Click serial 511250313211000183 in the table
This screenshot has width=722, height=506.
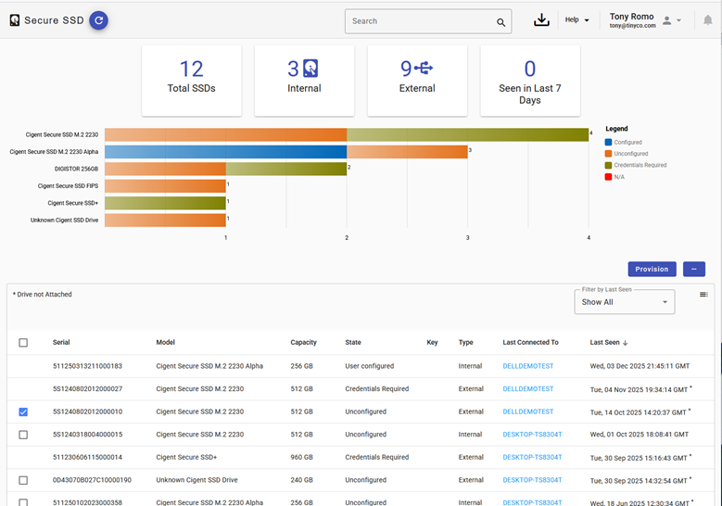[87, 366]
